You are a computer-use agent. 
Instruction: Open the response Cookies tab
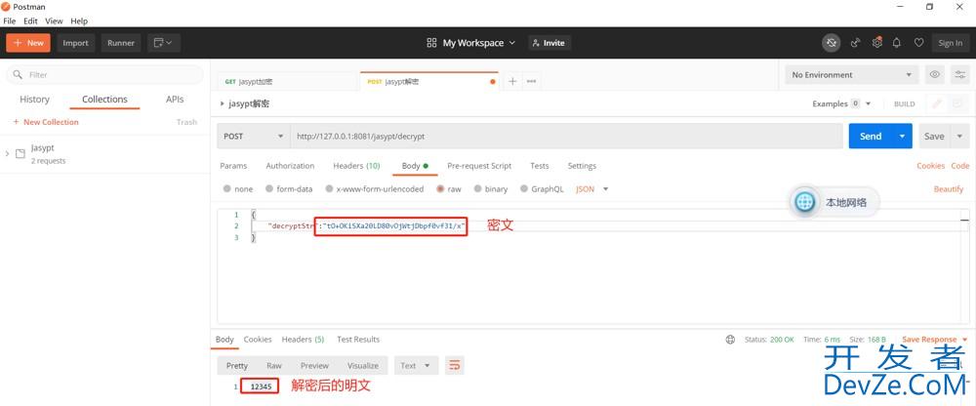(x=258, y=340)
